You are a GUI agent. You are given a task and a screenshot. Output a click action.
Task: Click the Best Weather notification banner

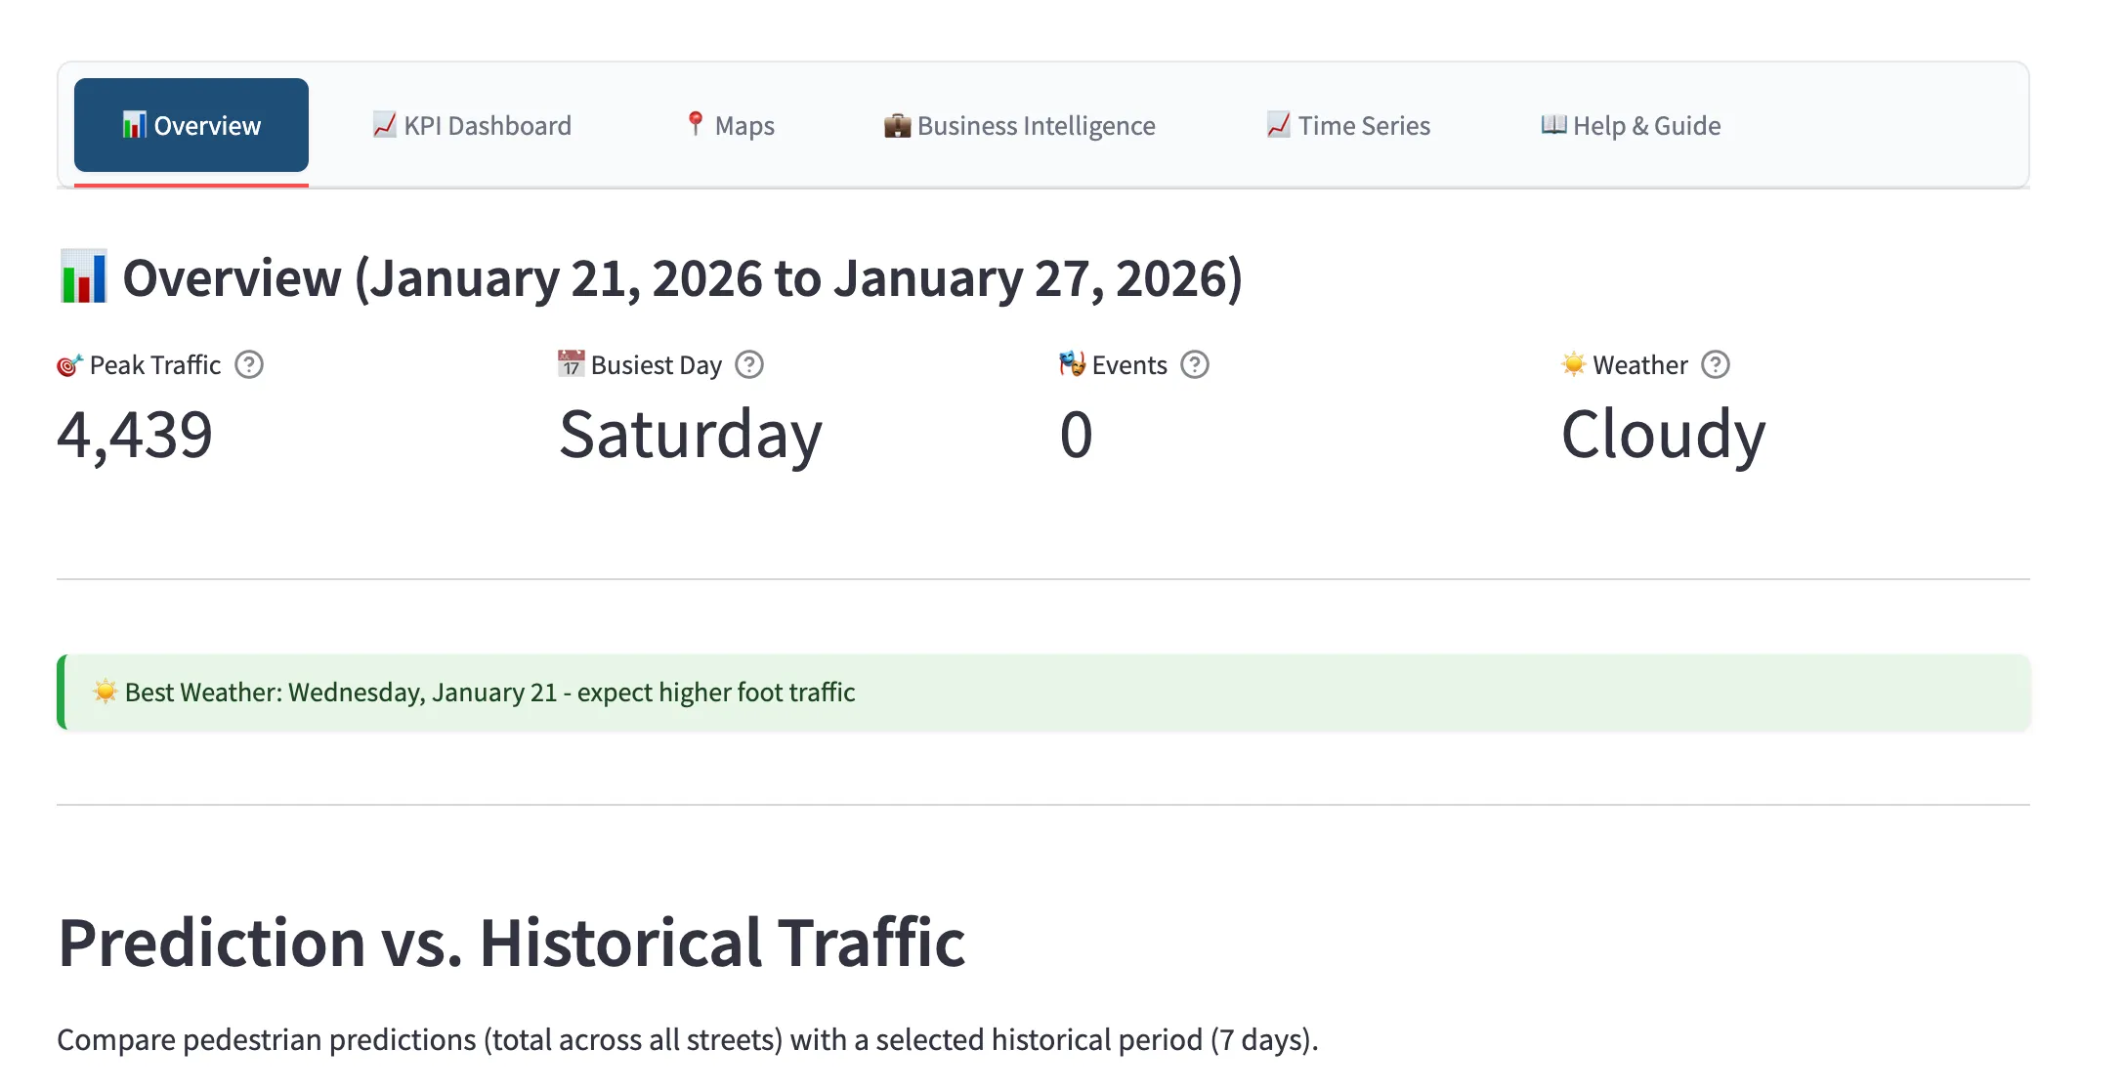click(1043, 693)
